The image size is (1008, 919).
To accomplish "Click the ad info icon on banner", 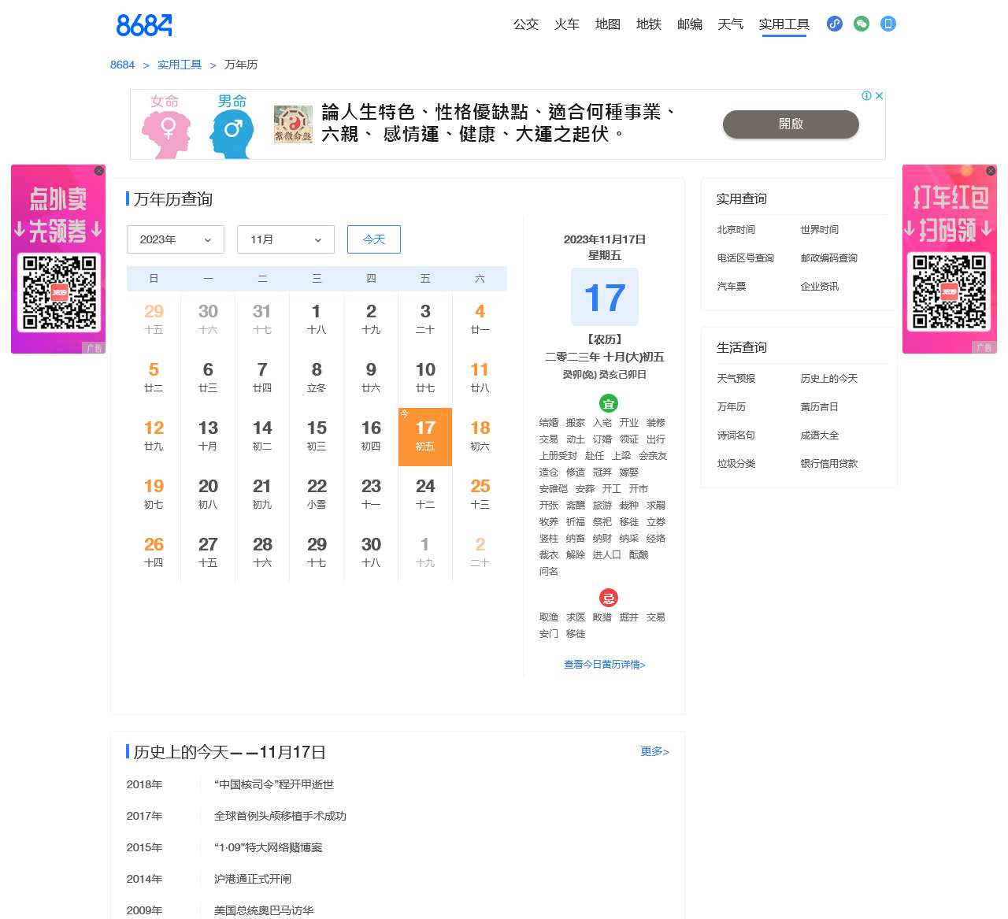I will point(866,95).
